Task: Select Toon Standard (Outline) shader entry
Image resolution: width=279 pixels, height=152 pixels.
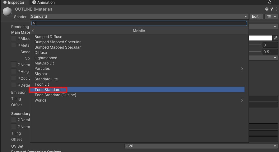Action: click(55, 95)
